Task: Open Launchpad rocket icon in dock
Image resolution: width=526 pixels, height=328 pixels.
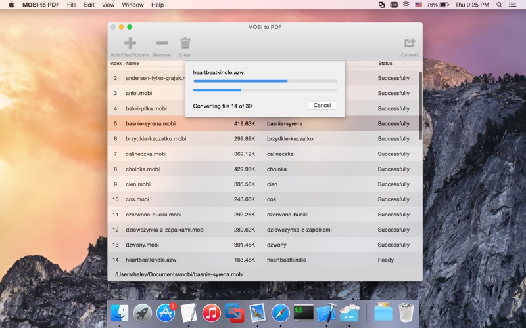Action: [143, 314]
